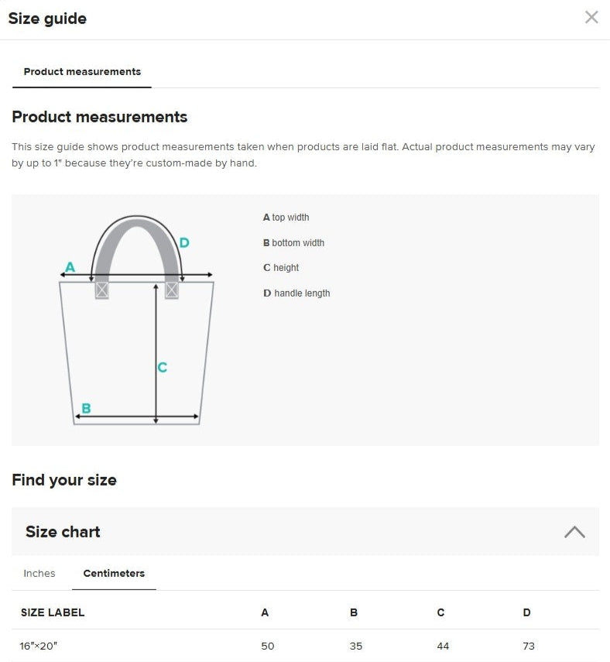Click the letter B near the bag bottom
Viewport: 610px width, 662px height.
click(x=87, y=406)
